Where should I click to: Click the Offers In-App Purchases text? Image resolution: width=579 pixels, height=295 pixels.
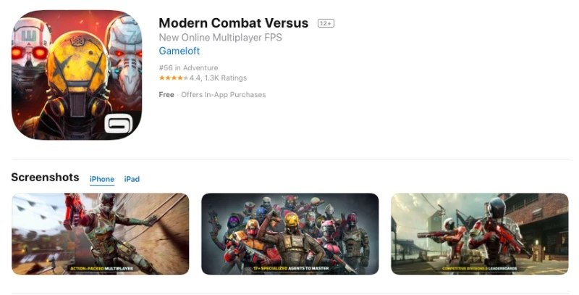224,95
